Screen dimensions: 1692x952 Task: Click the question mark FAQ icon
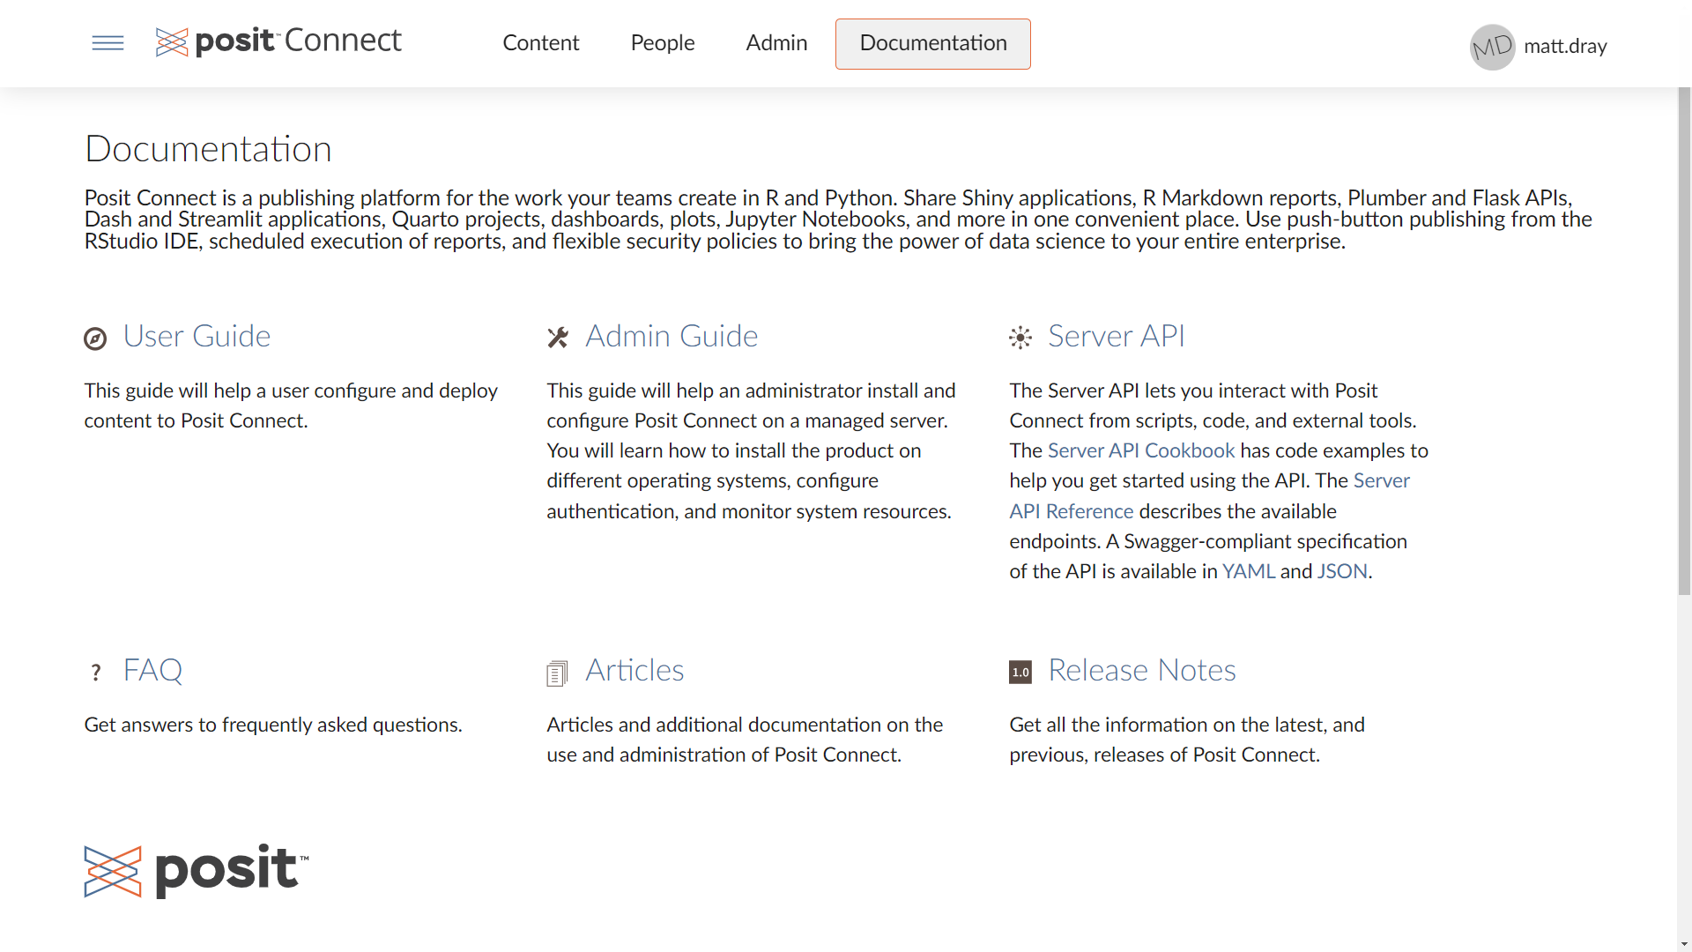pos(96,673)
